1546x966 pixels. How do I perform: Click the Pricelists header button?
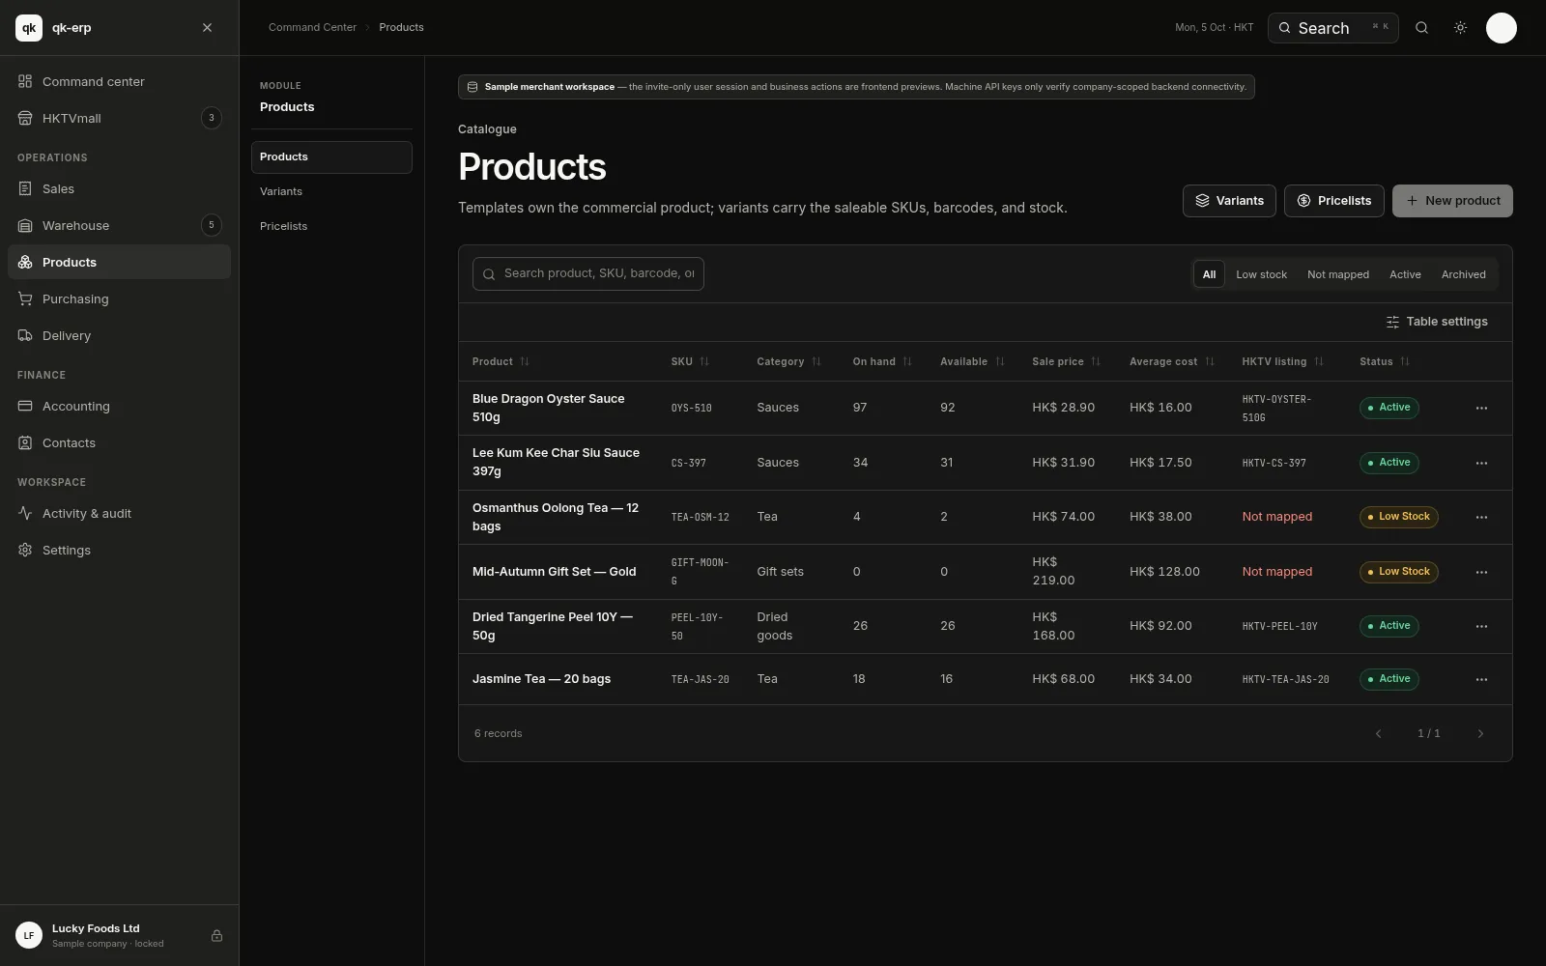[x=1333, y=201]
